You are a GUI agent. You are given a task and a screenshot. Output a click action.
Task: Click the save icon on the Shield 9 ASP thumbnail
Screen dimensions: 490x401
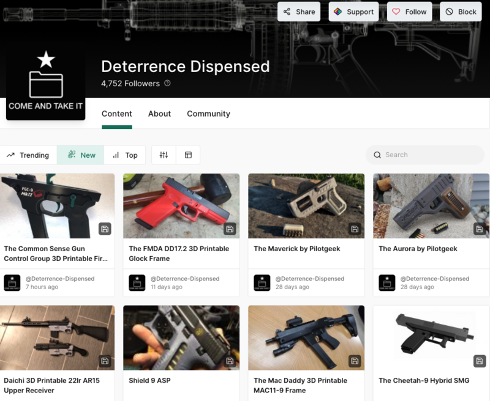(230, 361)
